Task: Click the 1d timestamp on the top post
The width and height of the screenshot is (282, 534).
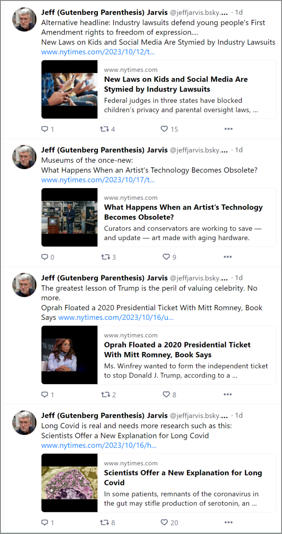Action: point(239,12)
